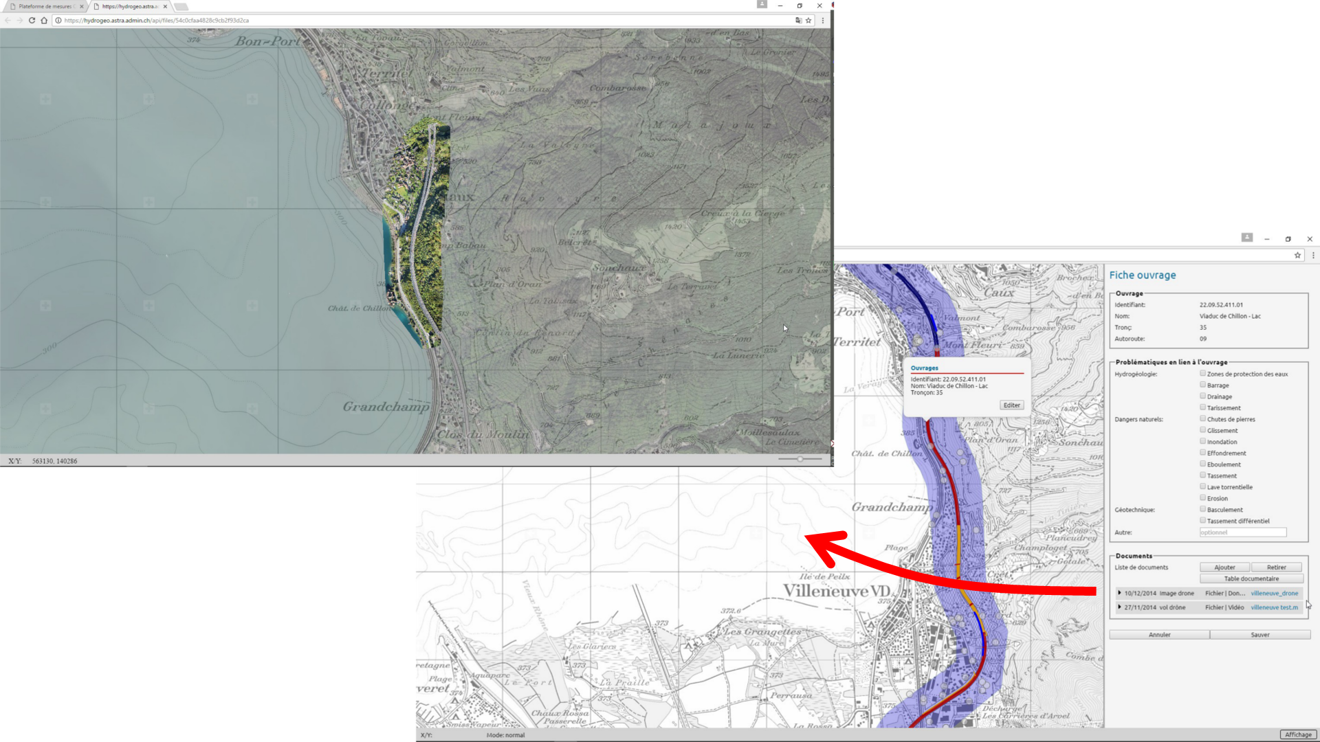
Task: Expand the 27/11/2014 vol drône row
Action: [x=1119, y=607]
